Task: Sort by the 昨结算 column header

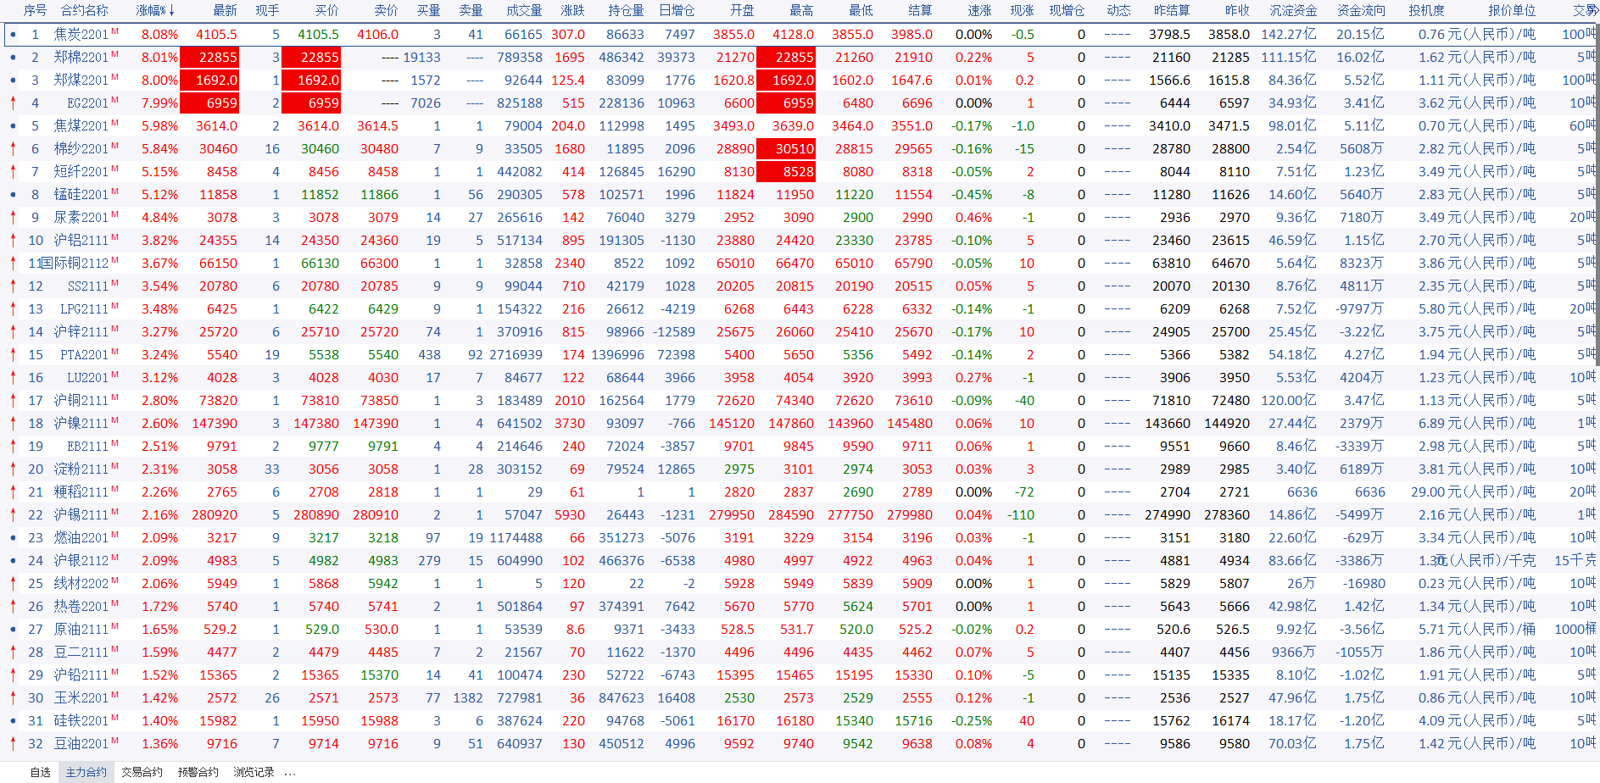Action: click(x=1172, y=10)
